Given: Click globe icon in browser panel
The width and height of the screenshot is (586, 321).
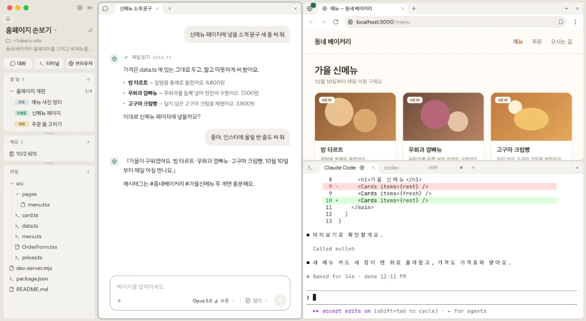Looking at the screenshot, I should click(310, 8).
